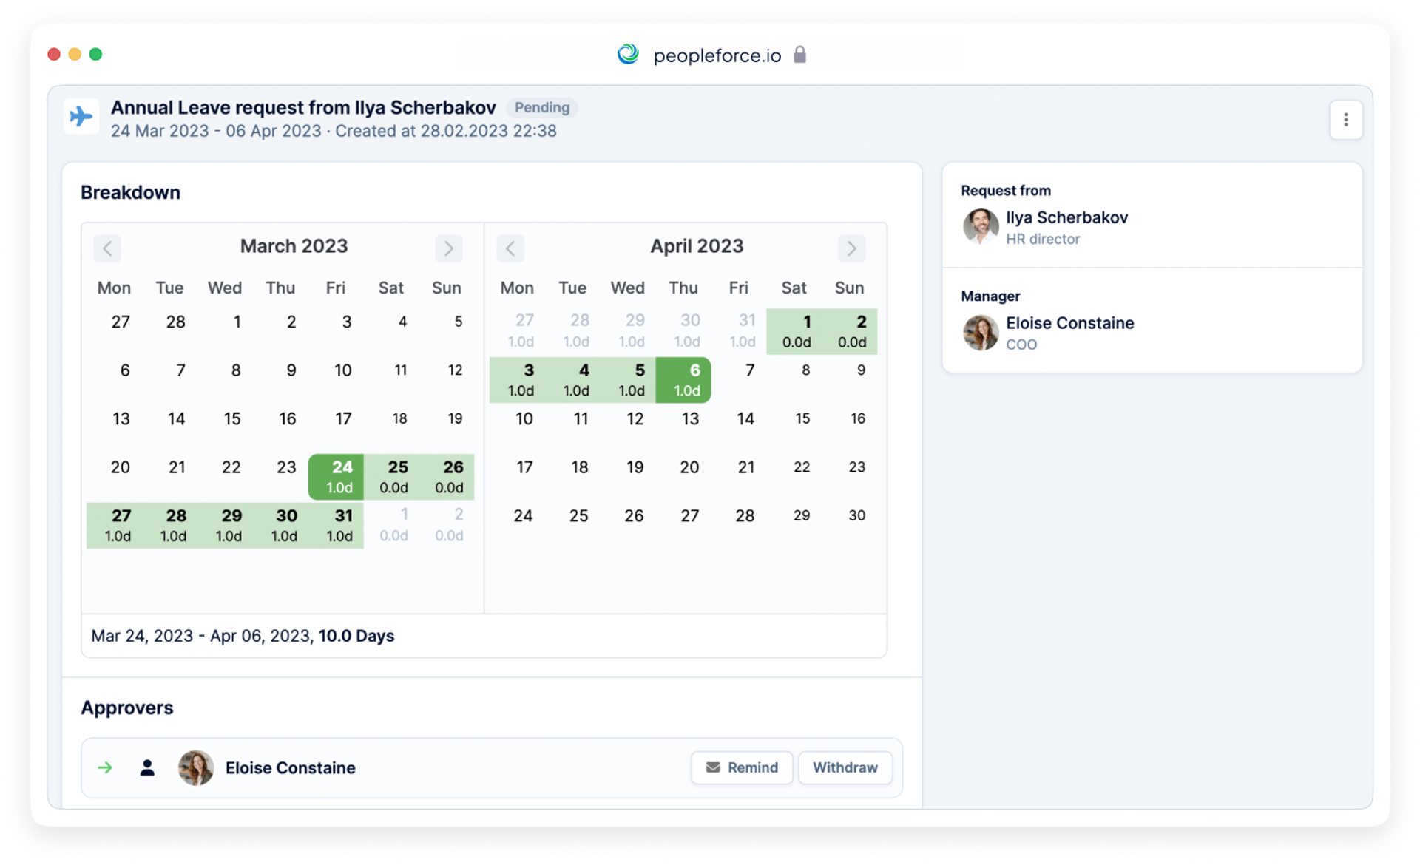The width and height of the screenshot is (1420, 865).
Task: Select April 1 weekend cell
Action: click(794, 331)
